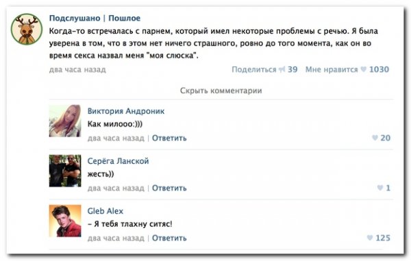Click the timestamp under Серёга Ланской's comment
The width and height of the screenshot is (411, 261).
tap(116, 188)
